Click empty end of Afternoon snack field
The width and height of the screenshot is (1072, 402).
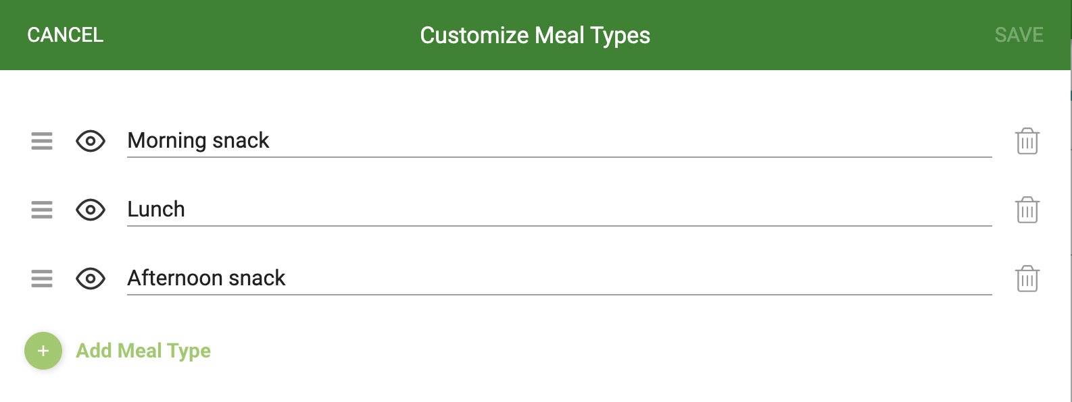click(639, 279)
